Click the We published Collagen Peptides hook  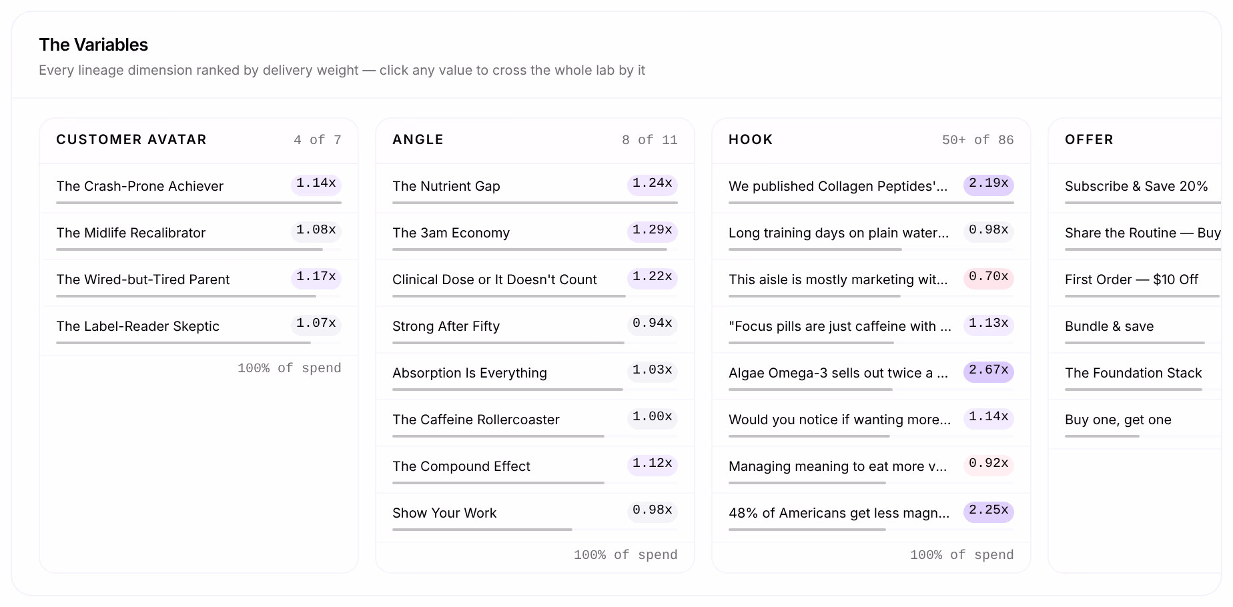pyautogui.click(x=871, y=188)
